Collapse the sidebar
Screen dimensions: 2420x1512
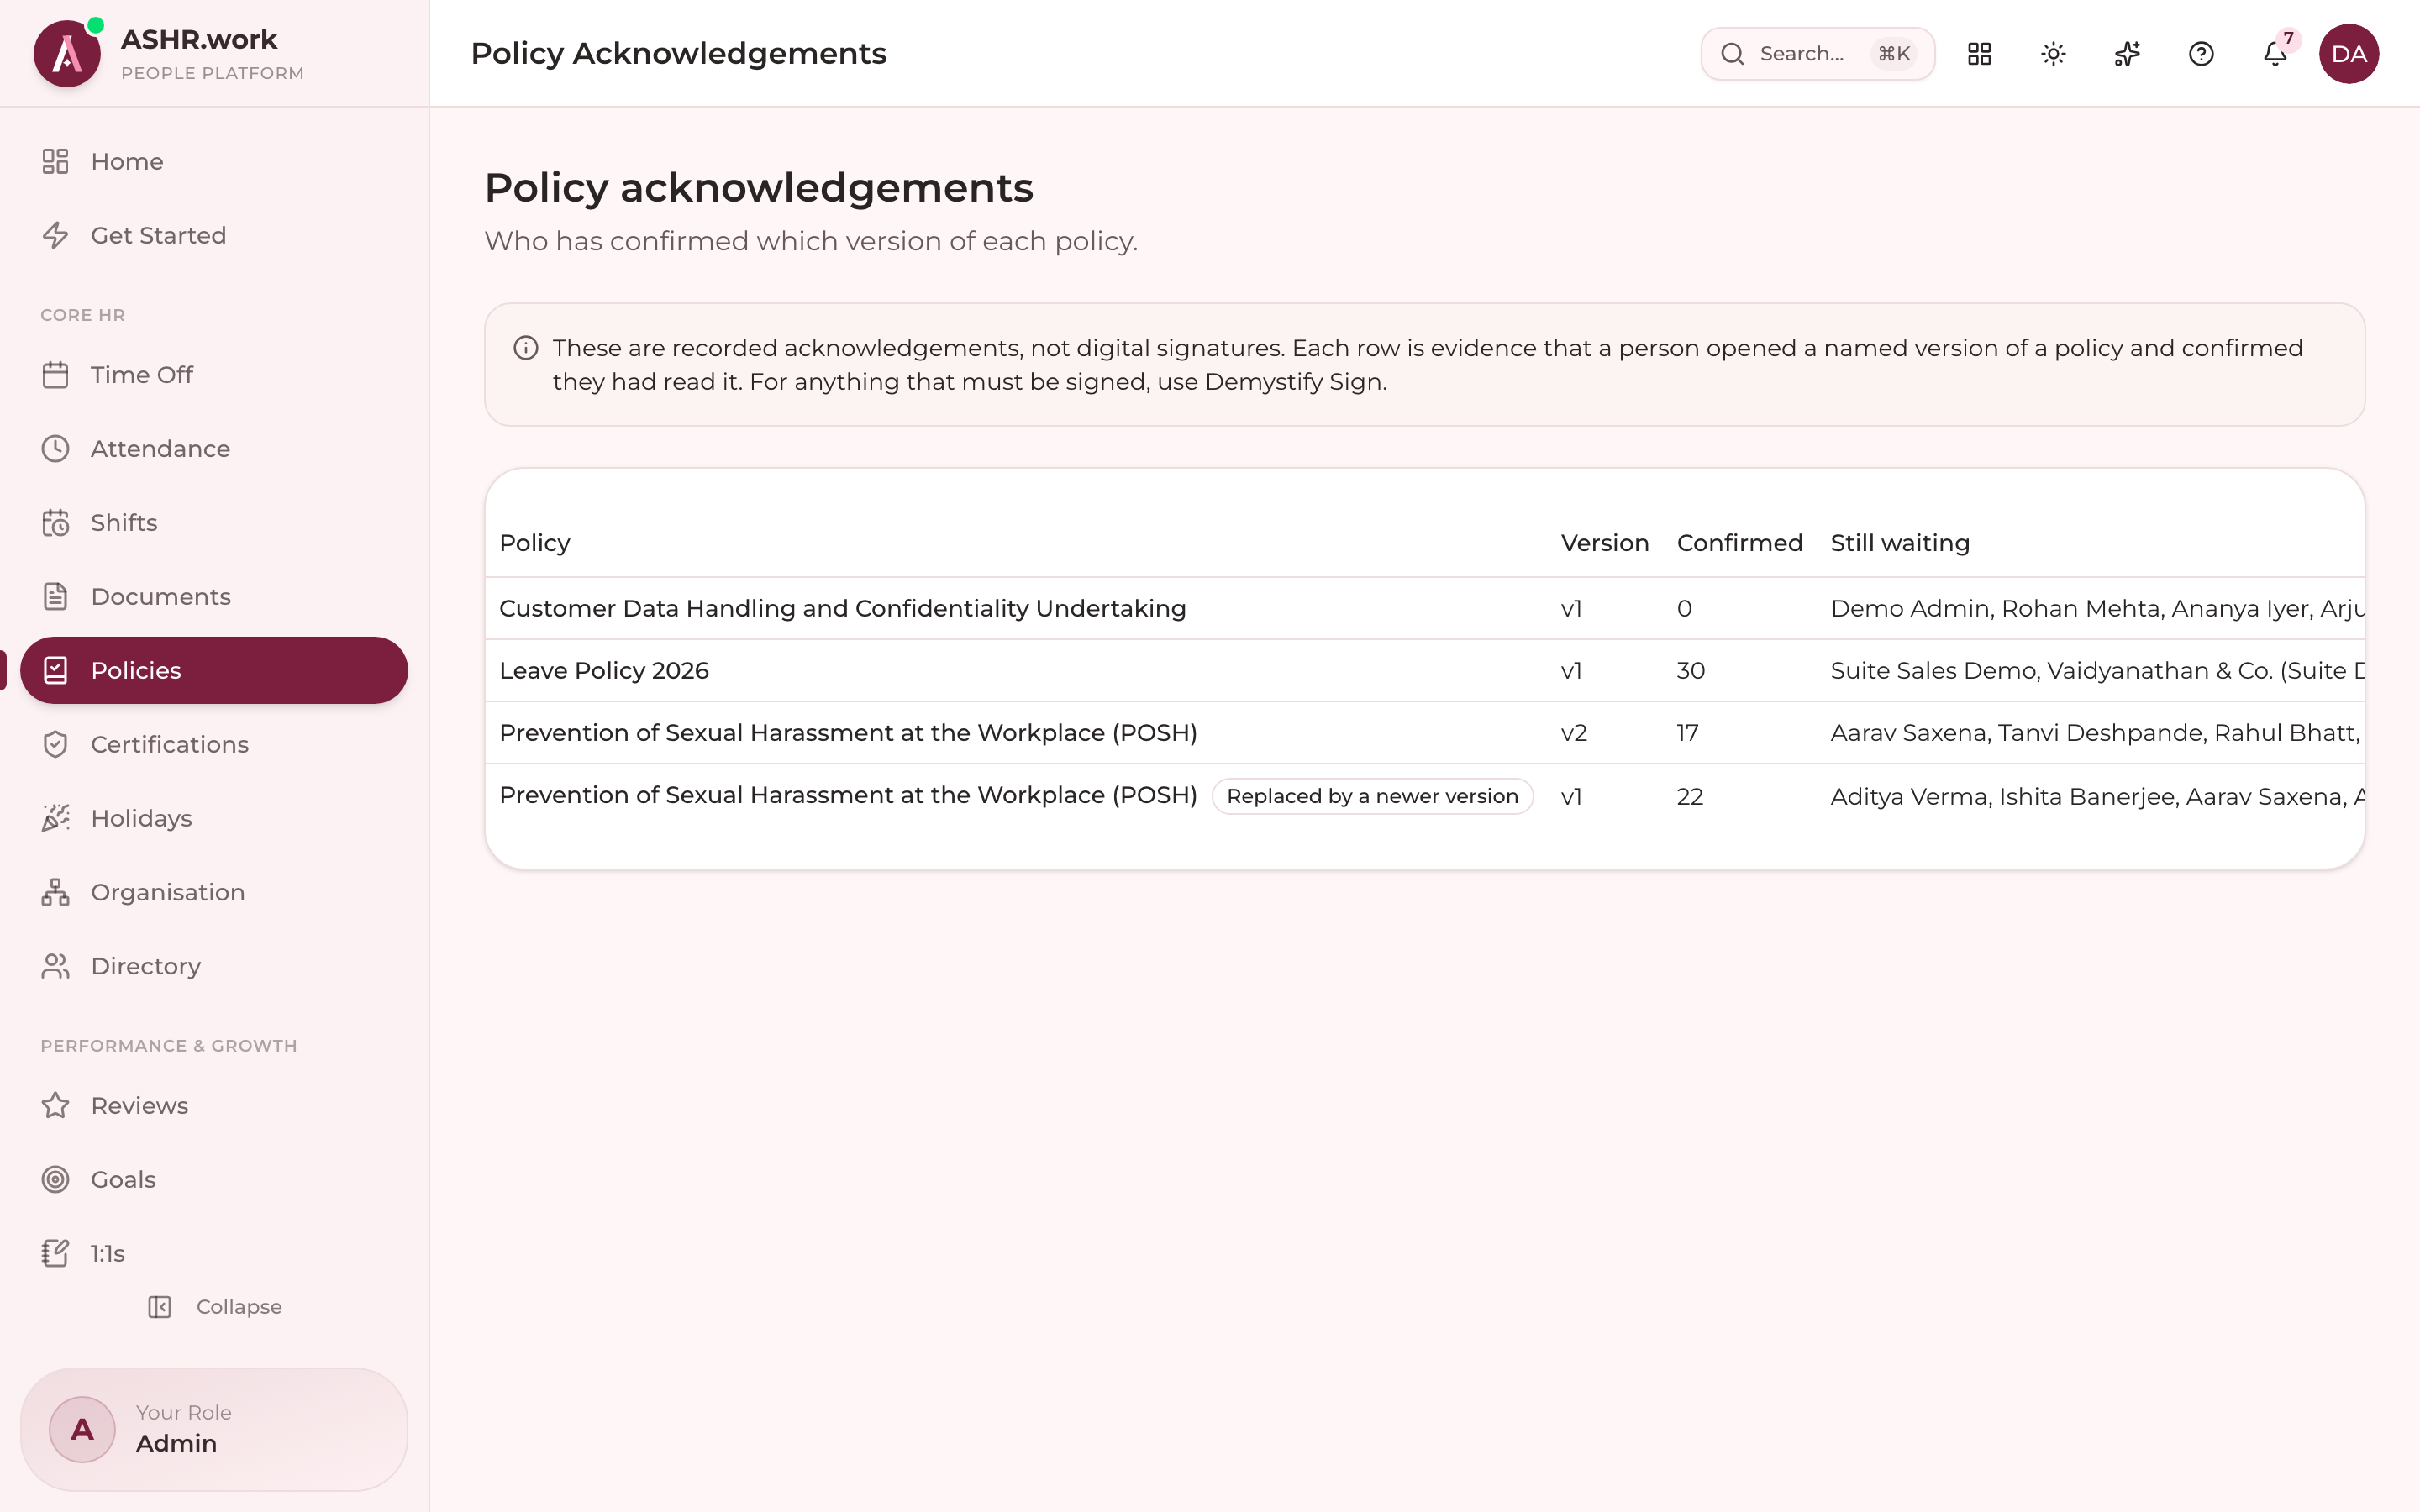pyautogui.click(x=215, y=1307)
